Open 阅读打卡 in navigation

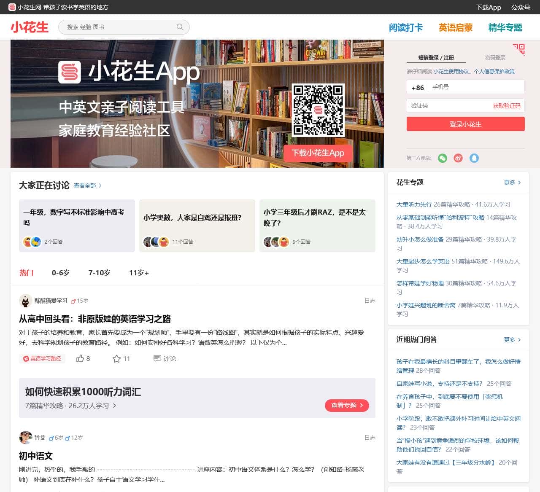(405, 27)
